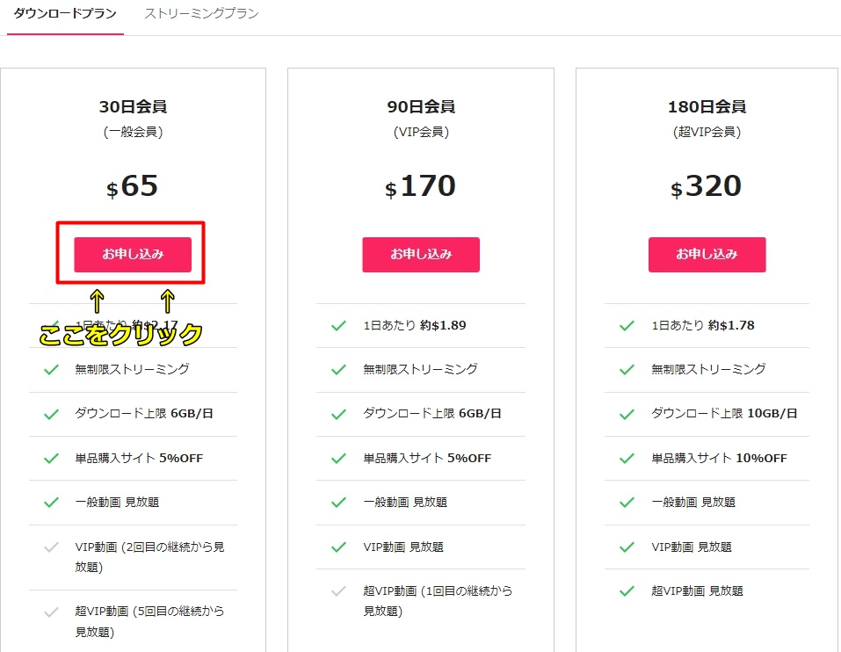This screenshot has width=841, height=652.
Task: Click checkmark beside 1日あたり 約$1.89
Action: (x=338, y=326)
